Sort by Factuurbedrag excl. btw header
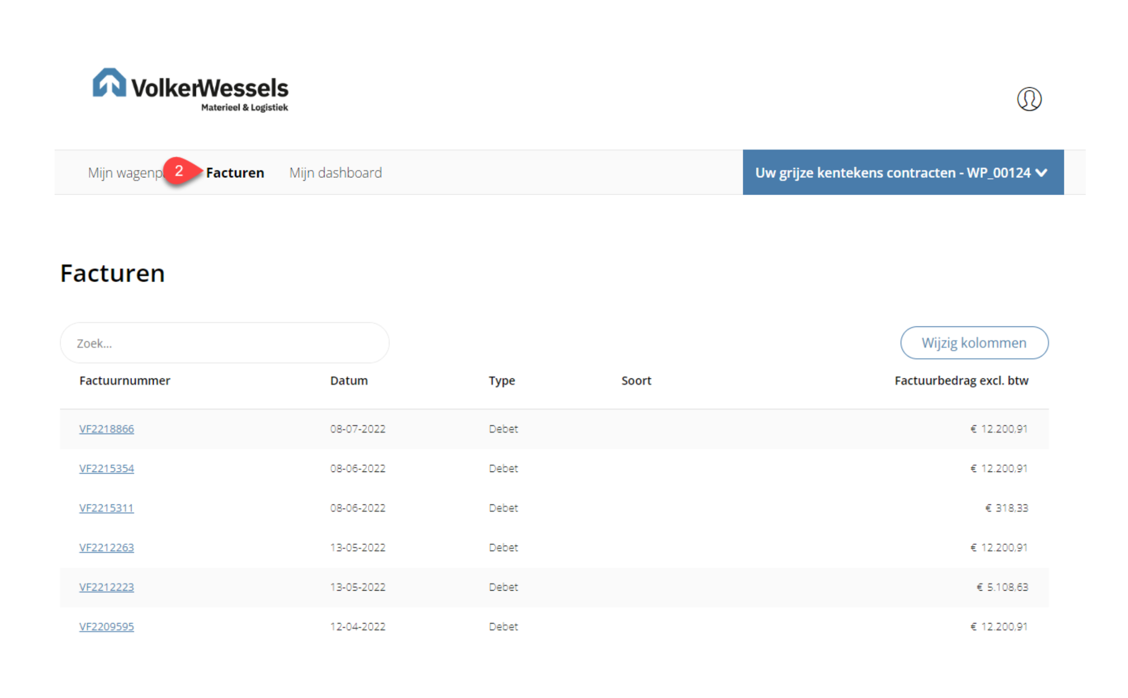Viewport: 1128px width, 698px height. click(961, 381)
